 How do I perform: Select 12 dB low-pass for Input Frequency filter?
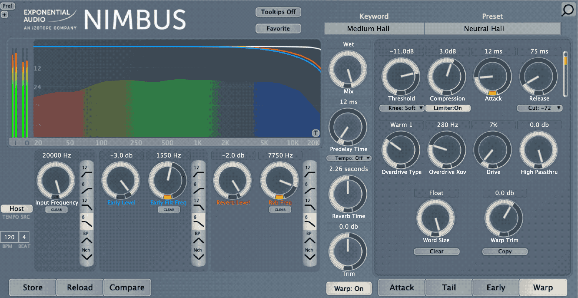click(87, 205)
